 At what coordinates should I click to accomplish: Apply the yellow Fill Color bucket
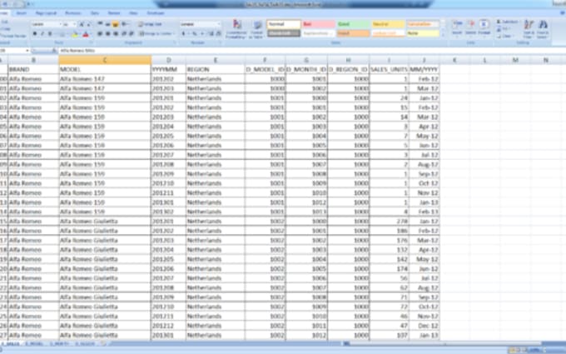pos(75,35)
